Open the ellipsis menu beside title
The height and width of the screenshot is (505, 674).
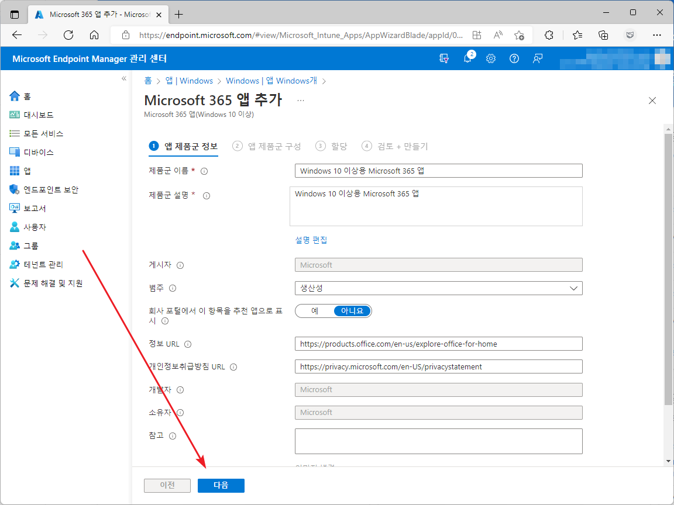tap(301, 101)
